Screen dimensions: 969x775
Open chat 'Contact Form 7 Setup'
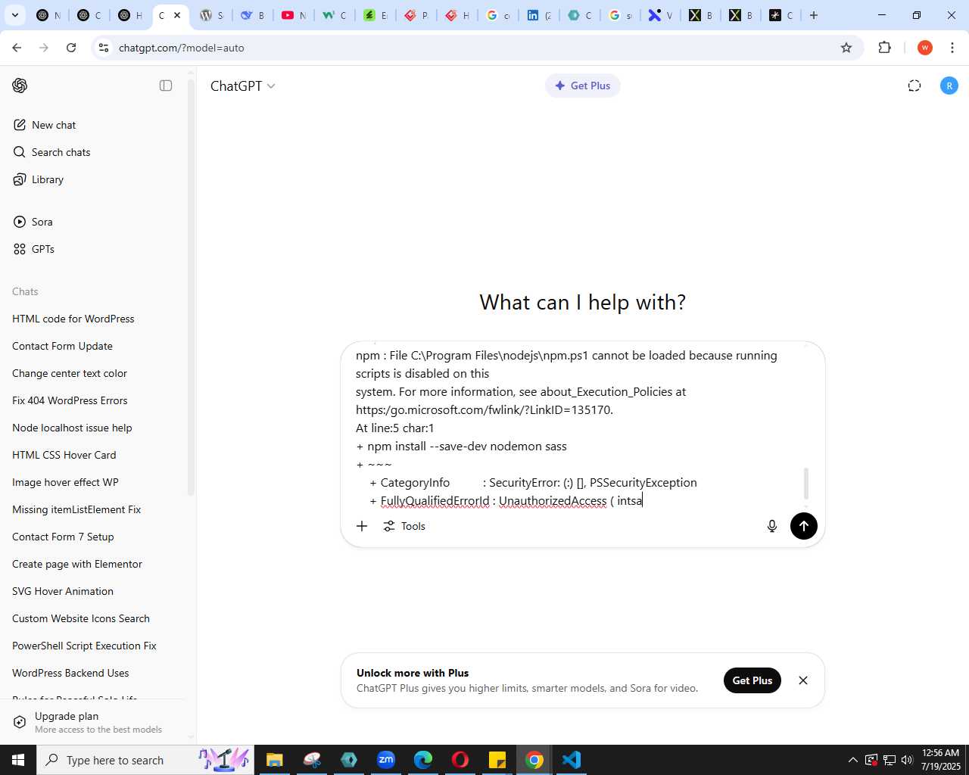63,537
